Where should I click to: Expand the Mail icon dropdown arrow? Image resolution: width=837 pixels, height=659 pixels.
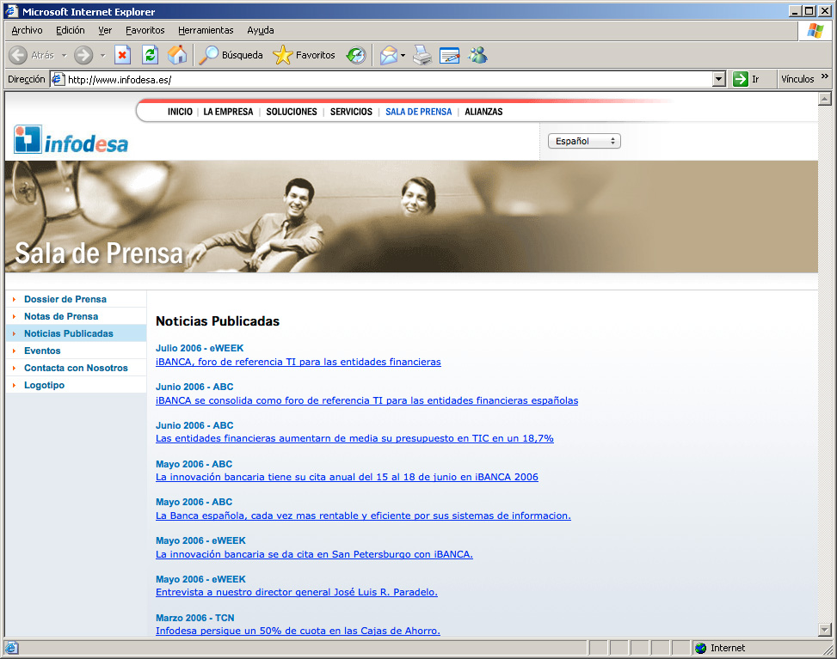tap(403, 55)
